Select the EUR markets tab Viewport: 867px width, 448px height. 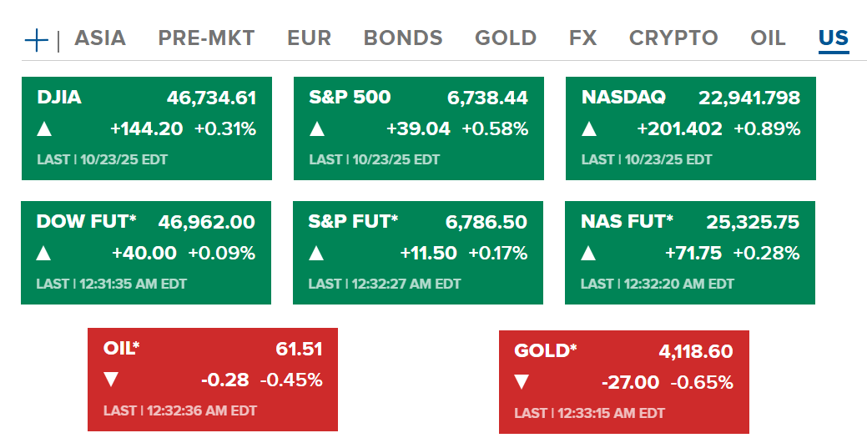[x=309, y=38]
